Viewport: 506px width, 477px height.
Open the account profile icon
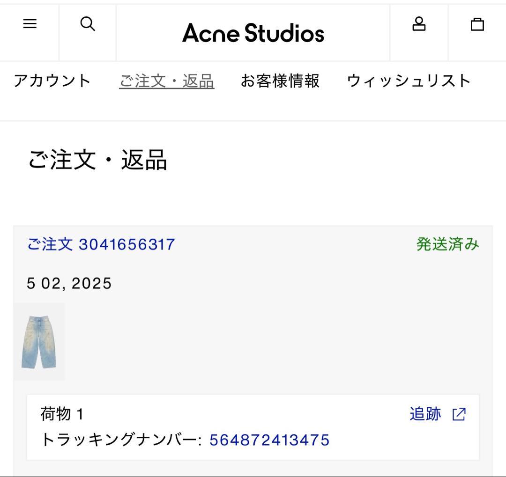point(419,24)
